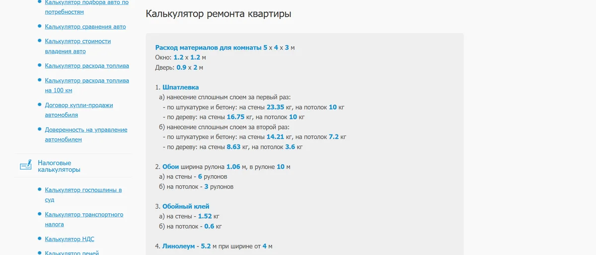Open the Калькулятор НДС link
The image size is (596, 255).
click(x=69, y=239)
